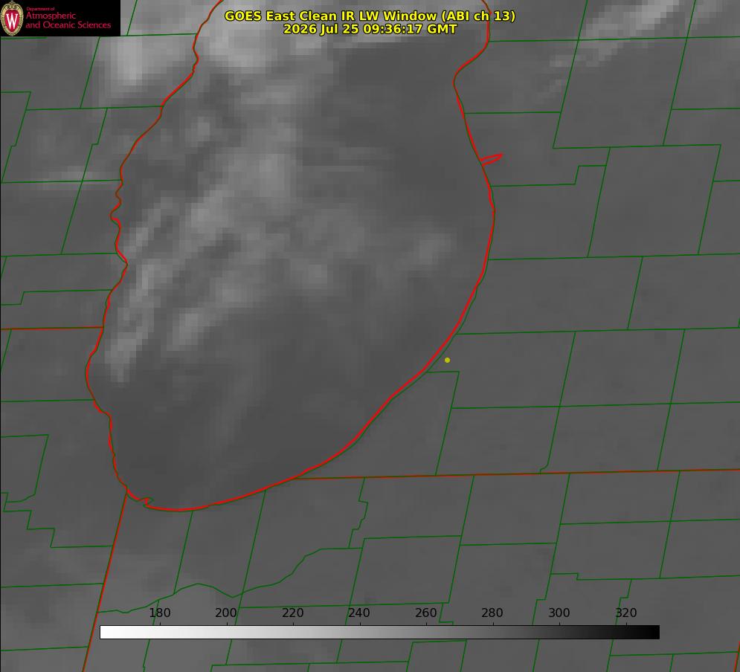
Task: Click the small red inlet on east shoreline
Action: 491,159
